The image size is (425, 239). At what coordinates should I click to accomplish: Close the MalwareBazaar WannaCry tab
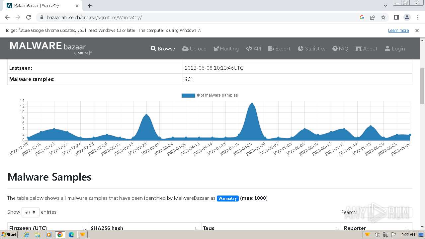click(77, 6)
